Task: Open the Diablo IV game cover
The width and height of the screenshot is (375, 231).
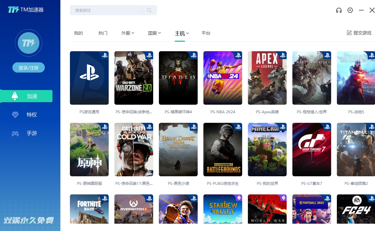Action: [x=178, y=78]
